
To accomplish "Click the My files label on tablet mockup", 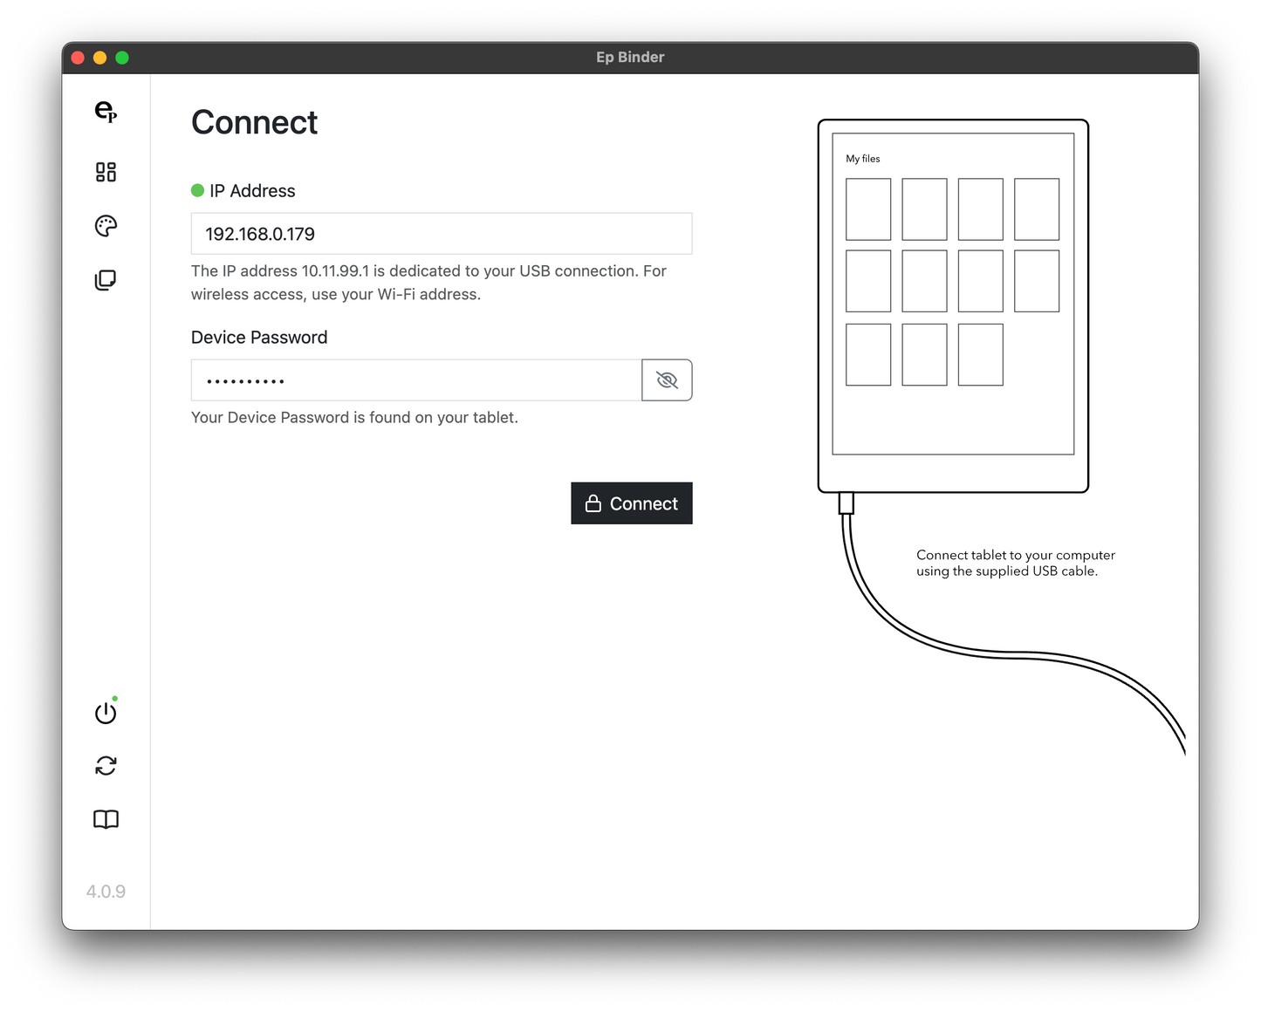I will click(862, 159).
